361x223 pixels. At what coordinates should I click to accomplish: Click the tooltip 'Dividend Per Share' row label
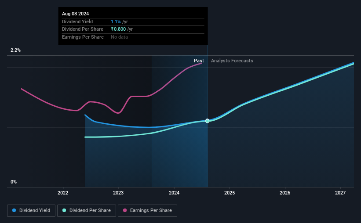tap(83, 29)
